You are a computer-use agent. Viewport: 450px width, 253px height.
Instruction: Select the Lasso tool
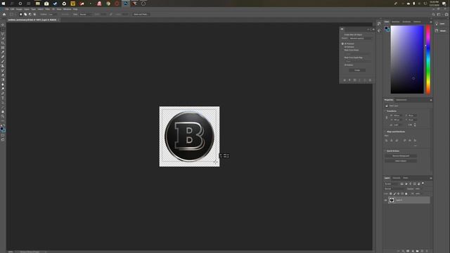pos(3,34)
